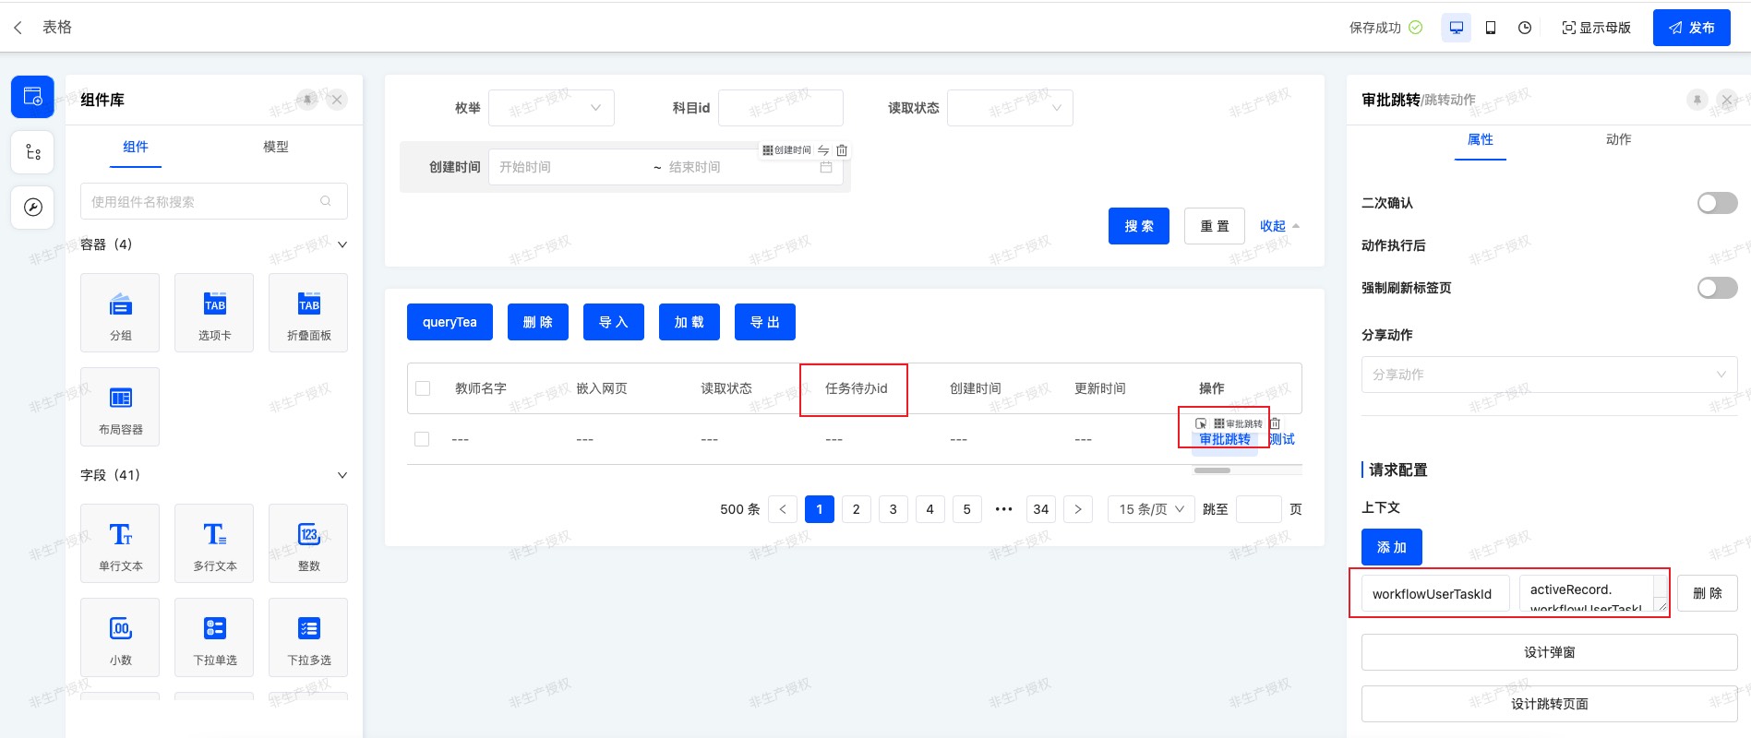Collapse the 字段 (41) section
Viewport: 1751px width, 738px height.
pyautogui.click(x=342, y=475)
